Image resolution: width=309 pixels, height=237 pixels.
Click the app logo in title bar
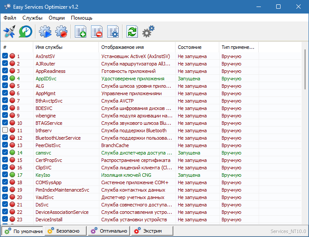(x=7, y=7)
